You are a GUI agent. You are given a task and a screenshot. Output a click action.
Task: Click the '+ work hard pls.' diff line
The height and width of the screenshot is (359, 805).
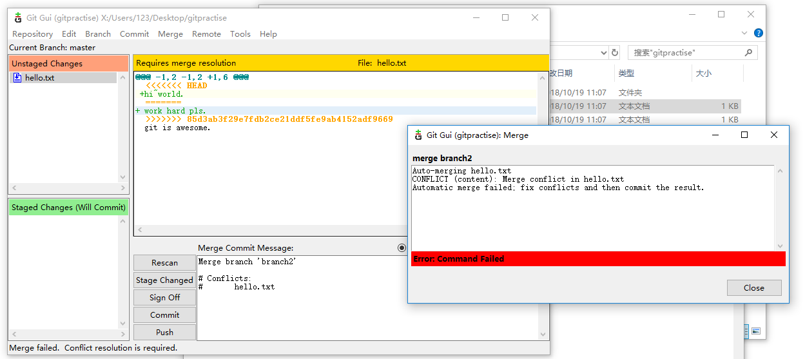pyautogui.click(x=171, y=111)
